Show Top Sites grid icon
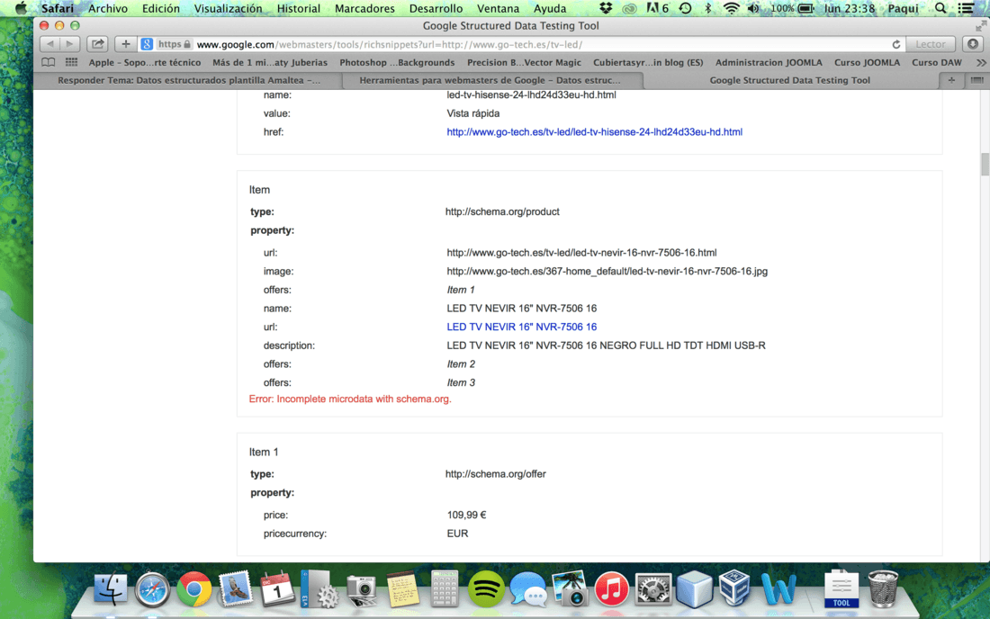The image size is (990, 619). [x=71, y=62]
